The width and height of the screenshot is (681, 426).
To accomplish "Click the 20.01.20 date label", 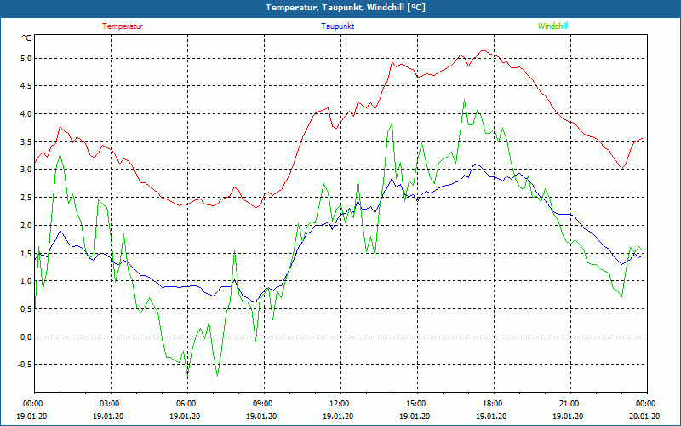I will point(644,416).
